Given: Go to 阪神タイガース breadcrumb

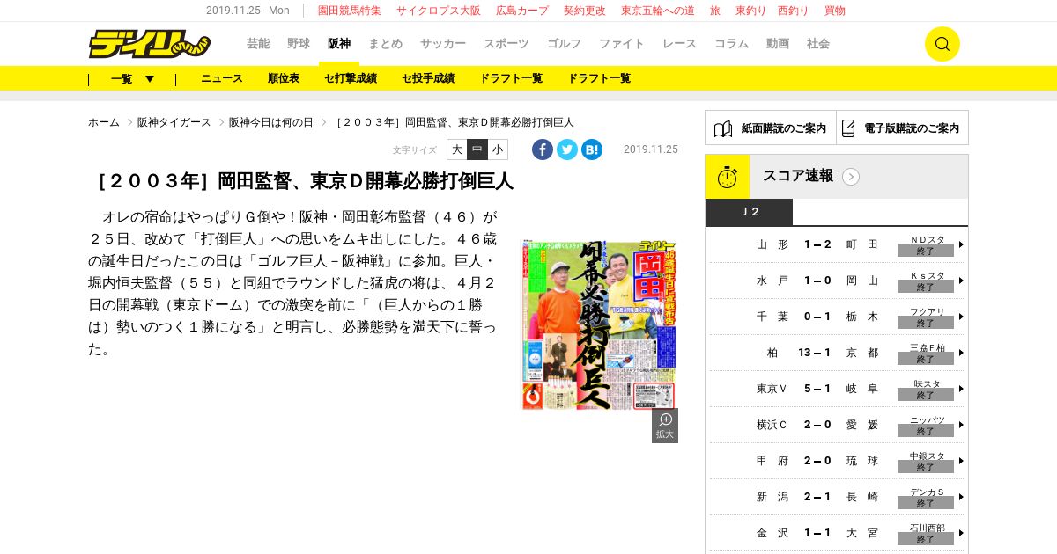Looking at the screenshot, I should point(174,122).
